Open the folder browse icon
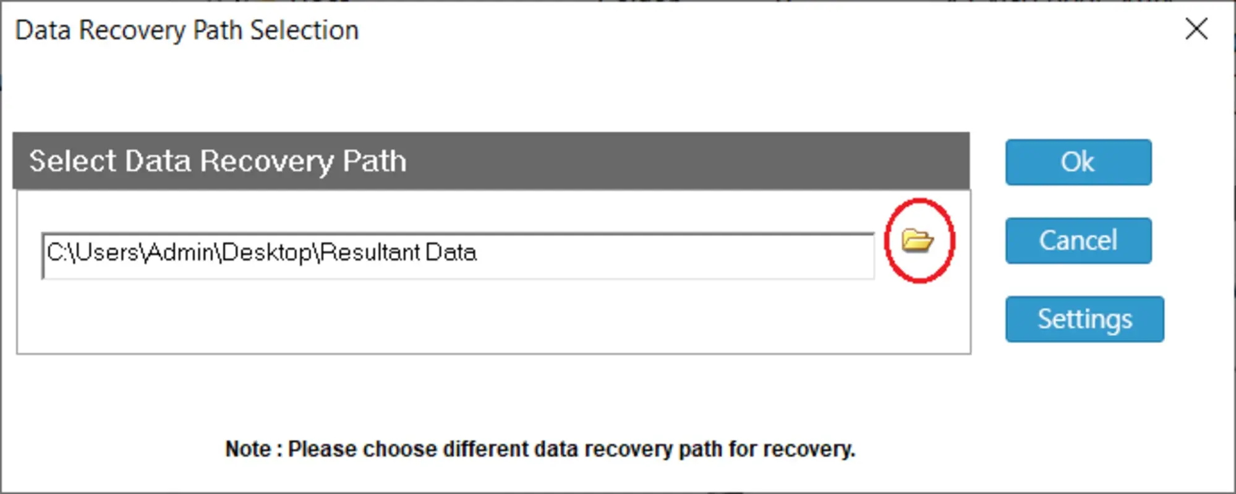The height and width of the screenshot is (494, 1236). coord(918,241)
